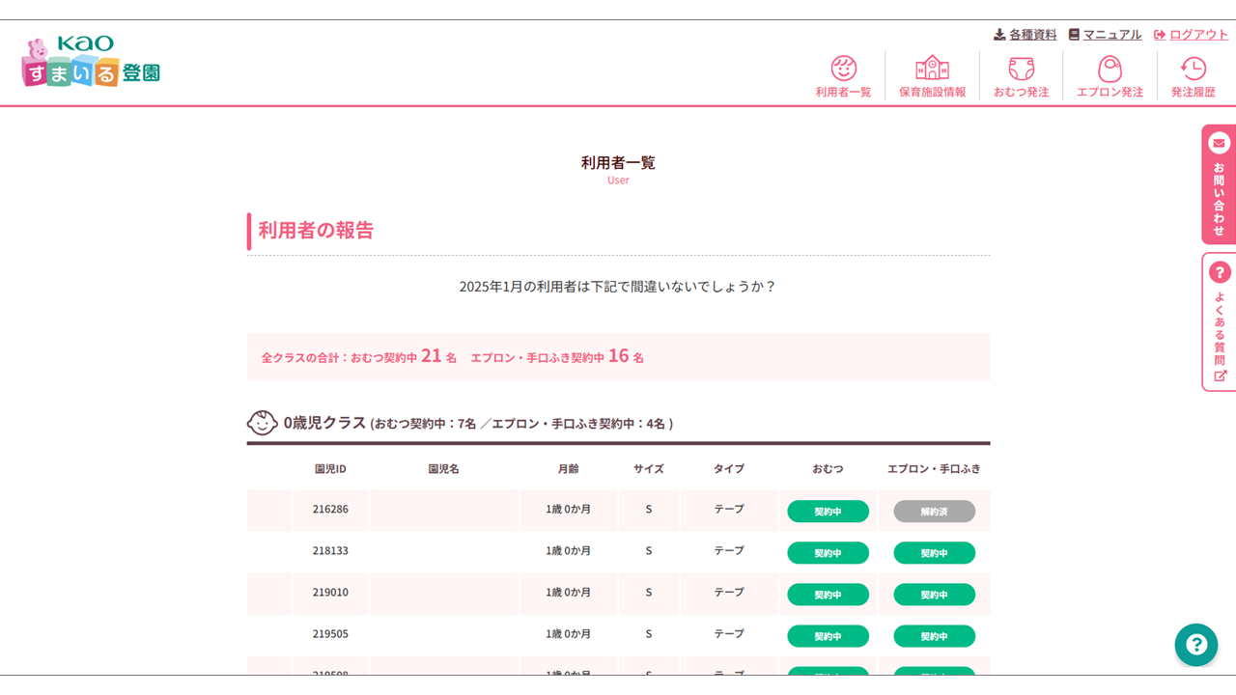Open the マニュアル link
Image resolution: width=1236 pixels, height=695 pixels.
click(x=1105, y=35)
